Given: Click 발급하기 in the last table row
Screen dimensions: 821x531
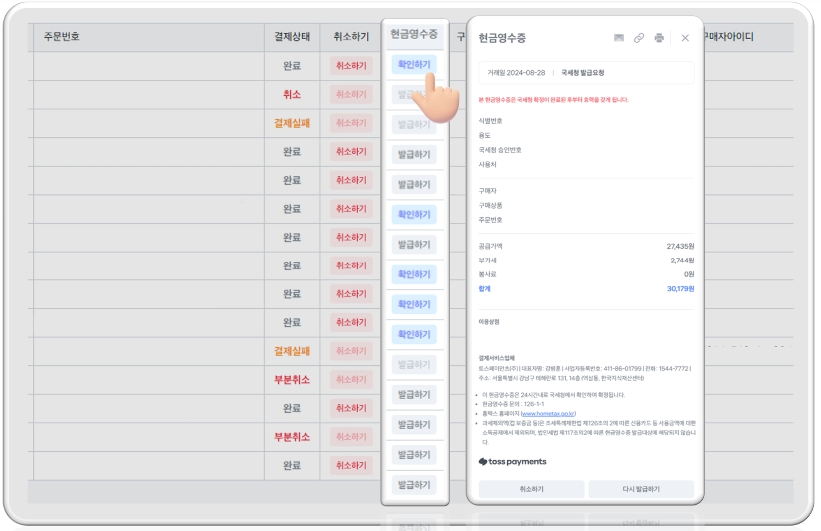Looking at the screenshot, I should click(414, 485).
